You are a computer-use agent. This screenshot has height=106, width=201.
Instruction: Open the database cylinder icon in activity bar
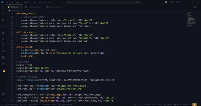click(3, 45)
